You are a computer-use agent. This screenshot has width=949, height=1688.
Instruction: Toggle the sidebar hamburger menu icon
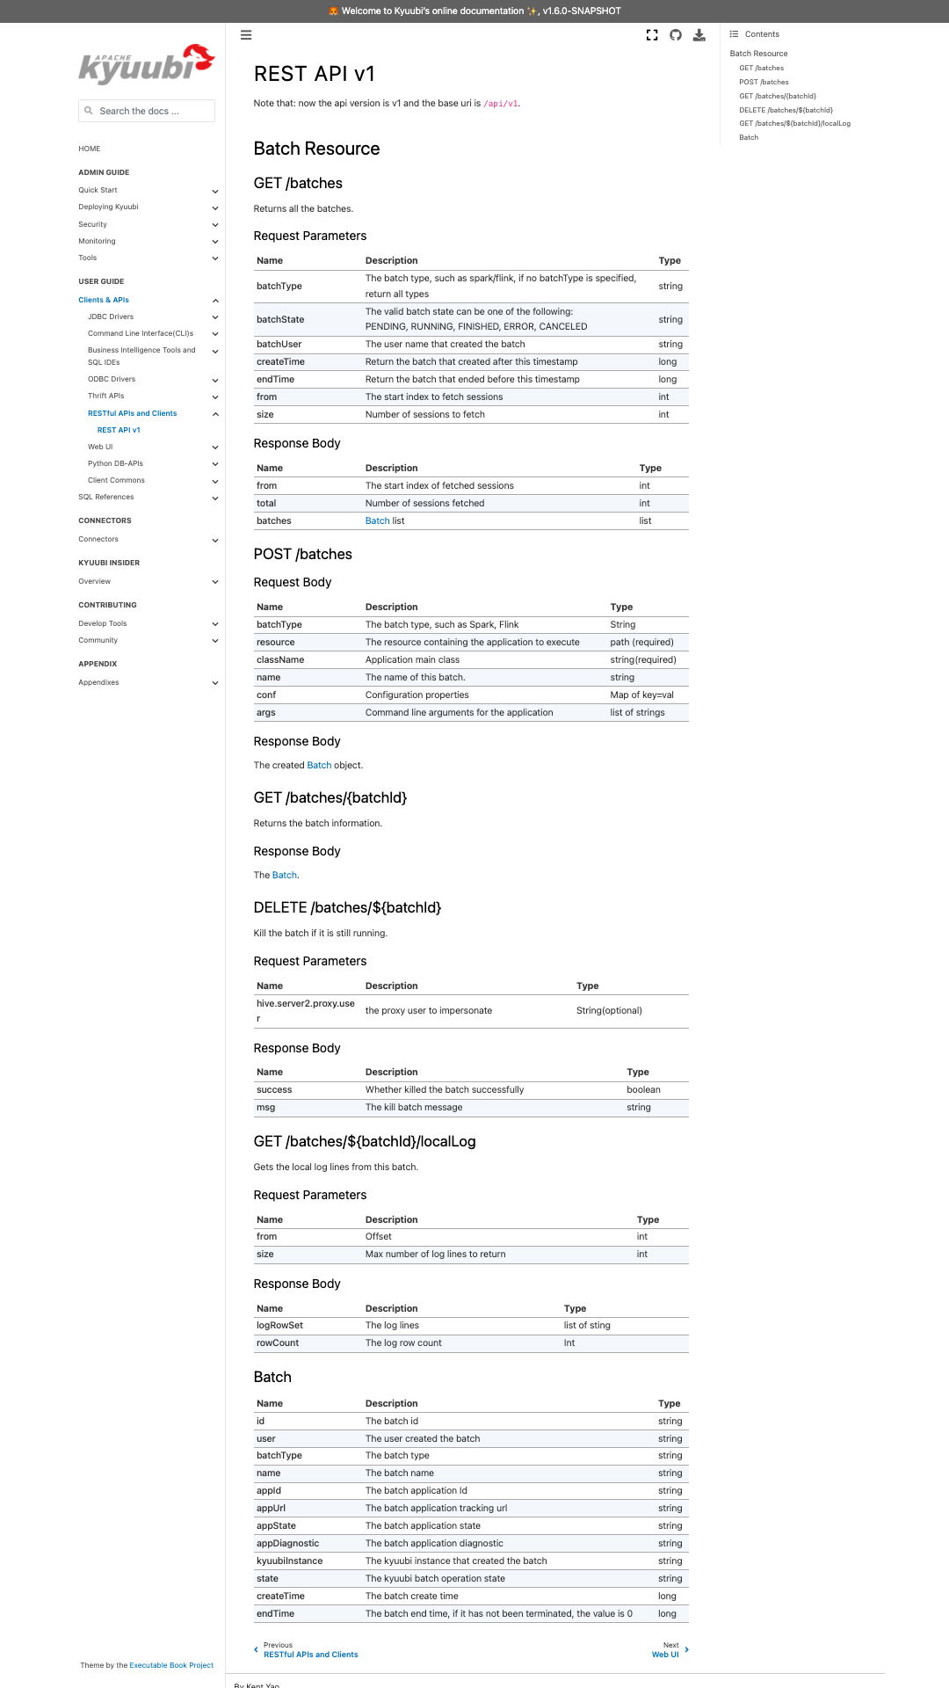pyautogui.click(x=246, y=35)
